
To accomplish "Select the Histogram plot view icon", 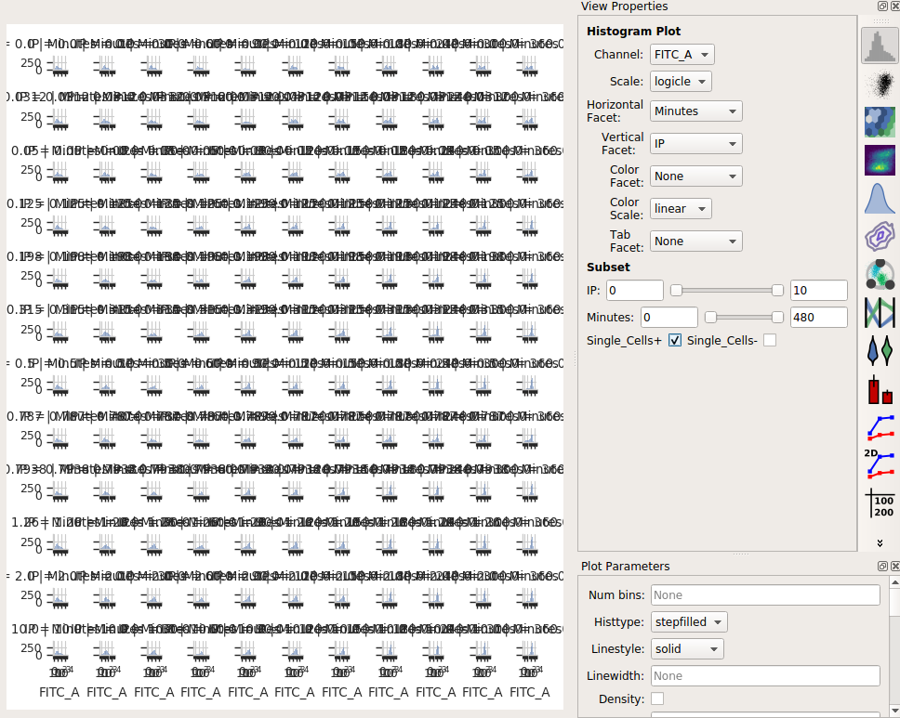I will coord(880,46).
